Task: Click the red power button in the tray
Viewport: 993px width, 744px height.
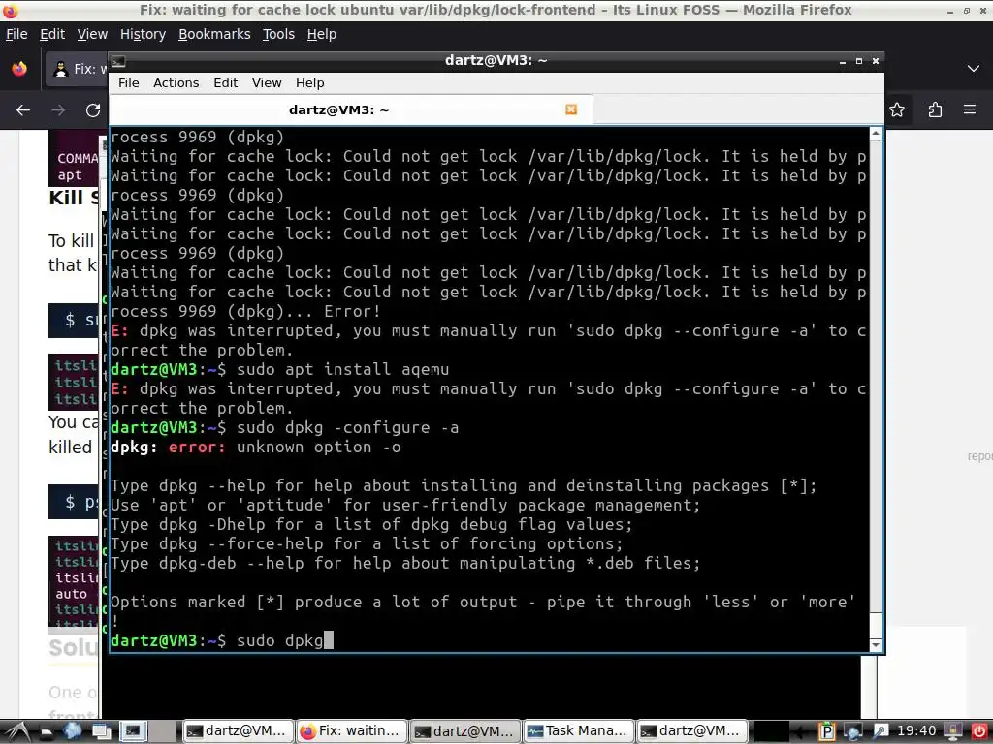Action: (x=979, y=731)
